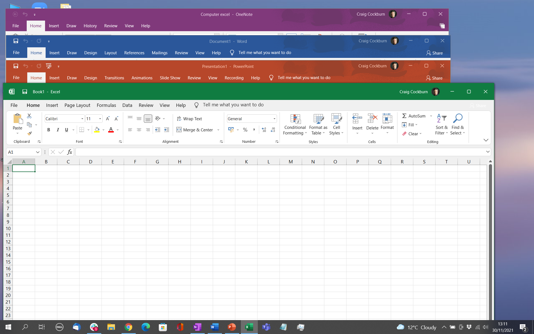Image resolution: width=534 pixels, height=334 pixels.
Task: Expand the Fill Color options arrow
Action: pyautogui.click(x=103, y=130)
